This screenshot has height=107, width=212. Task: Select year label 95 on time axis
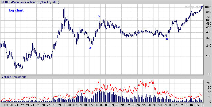pyautogui.click(x=144, y=105)
